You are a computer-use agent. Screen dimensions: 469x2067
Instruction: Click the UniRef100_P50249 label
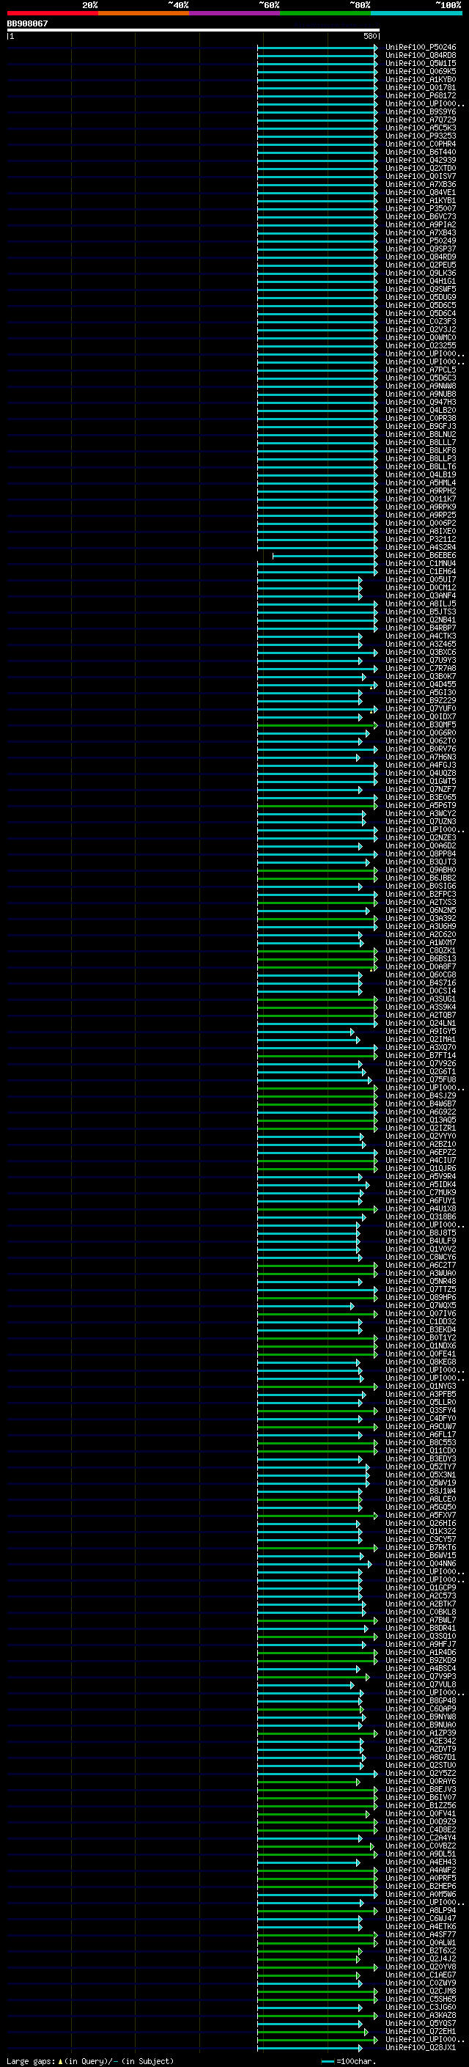421,241
